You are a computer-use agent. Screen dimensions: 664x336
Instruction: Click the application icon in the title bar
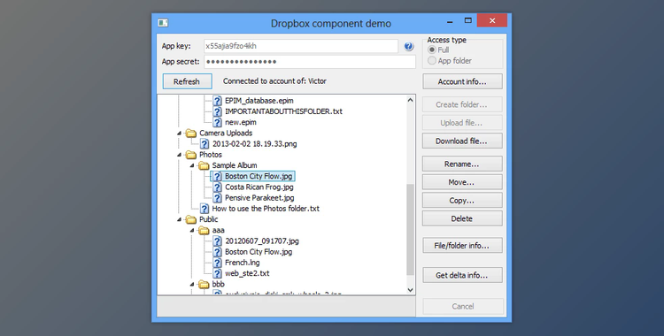[x=163, y=23]
